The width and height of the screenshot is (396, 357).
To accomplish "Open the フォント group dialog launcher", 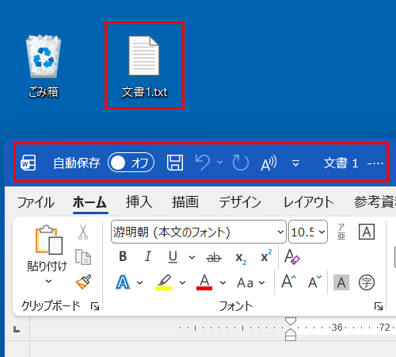I will point(379,306).
